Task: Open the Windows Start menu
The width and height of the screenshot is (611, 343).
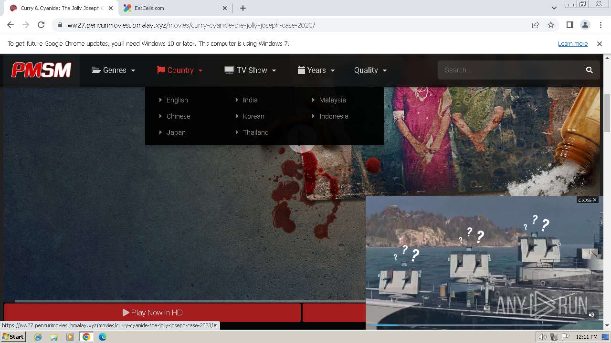Action: click(13, 337)
